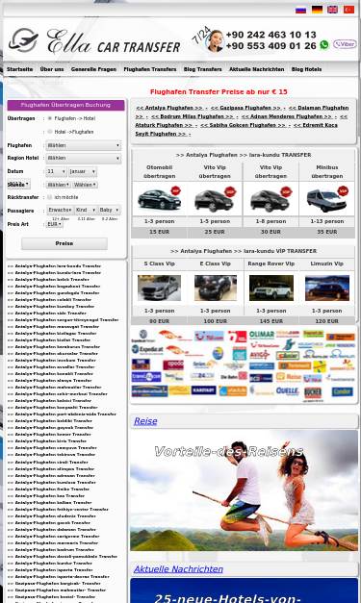The image size is (361, 603).
Task: Click the Preise button
Action: [x=64, y=243]
